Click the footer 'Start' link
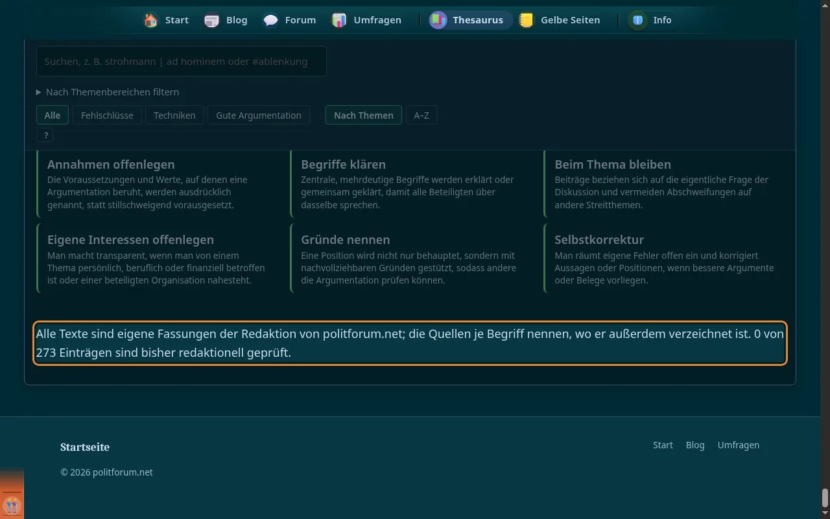Image resolution: width=830 pixels, height=519 pixels. [663, 445]
